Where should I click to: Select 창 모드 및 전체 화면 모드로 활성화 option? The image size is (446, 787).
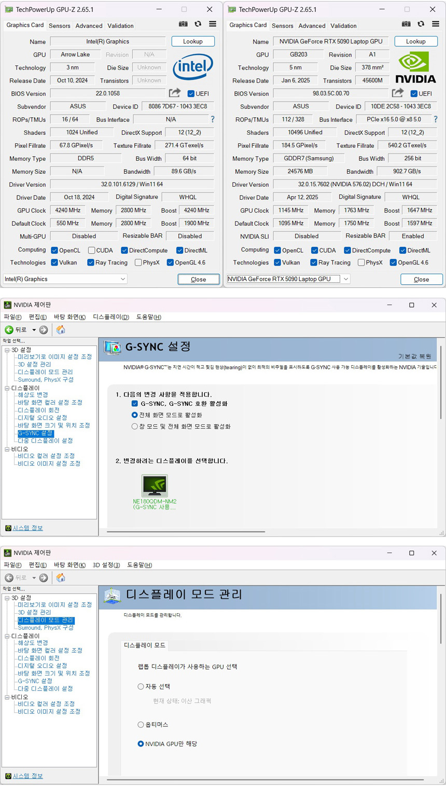coord(135,426)
